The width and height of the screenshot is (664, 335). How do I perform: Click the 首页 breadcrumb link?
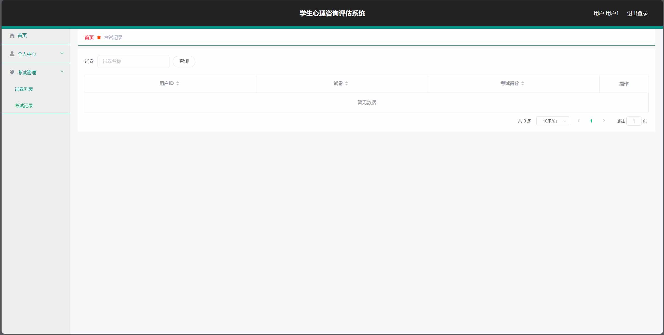pos(89,38)
